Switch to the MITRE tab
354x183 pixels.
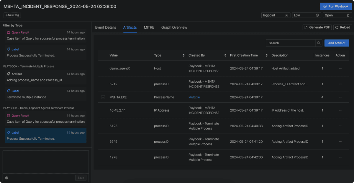tap(149, 27)
